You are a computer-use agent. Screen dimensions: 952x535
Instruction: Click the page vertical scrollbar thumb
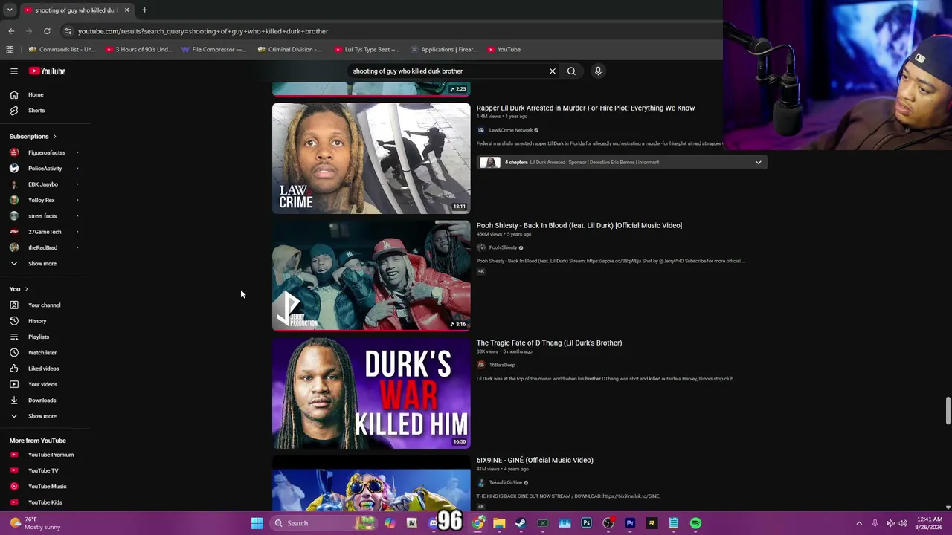948,412
